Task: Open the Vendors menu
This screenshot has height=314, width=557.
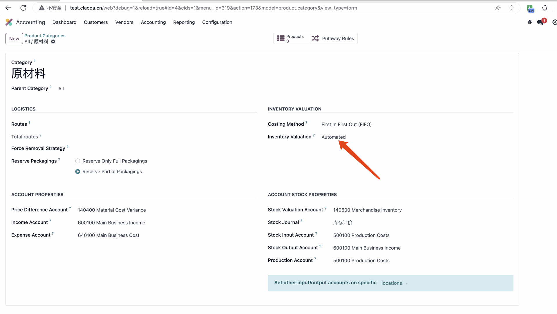Action: (x=124, y=22)
